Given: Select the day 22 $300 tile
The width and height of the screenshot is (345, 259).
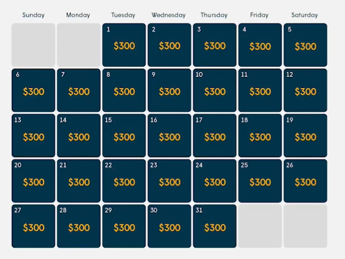Looking at the screenshot, I should (x=124, y=181).
